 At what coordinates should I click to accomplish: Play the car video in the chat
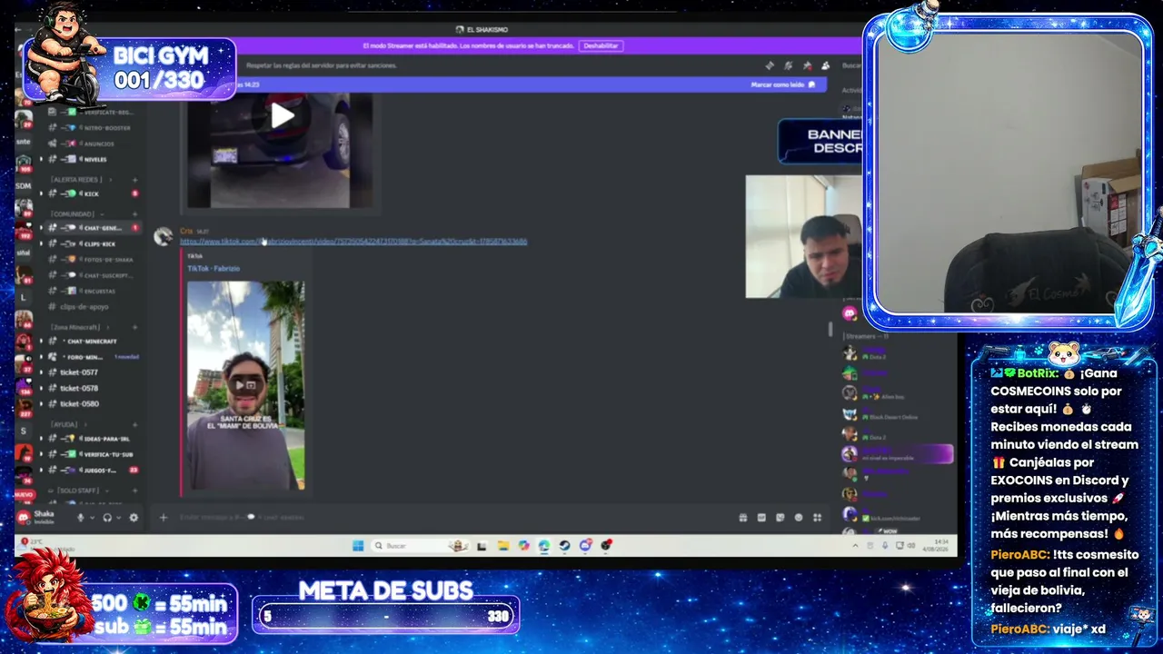coord(282,115)
